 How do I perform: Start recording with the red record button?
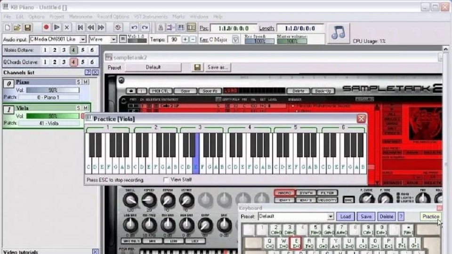46,27
